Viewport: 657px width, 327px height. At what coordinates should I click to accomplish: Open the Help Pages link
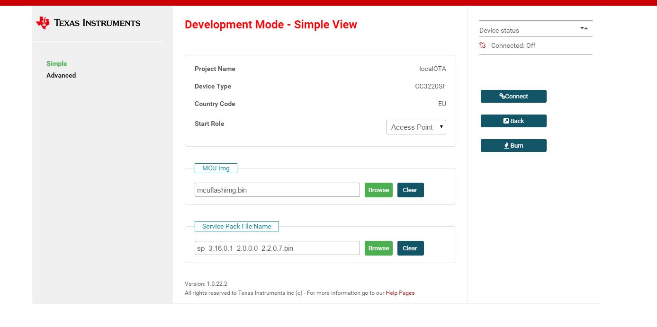pyautogui.click(x=400, y=293)
